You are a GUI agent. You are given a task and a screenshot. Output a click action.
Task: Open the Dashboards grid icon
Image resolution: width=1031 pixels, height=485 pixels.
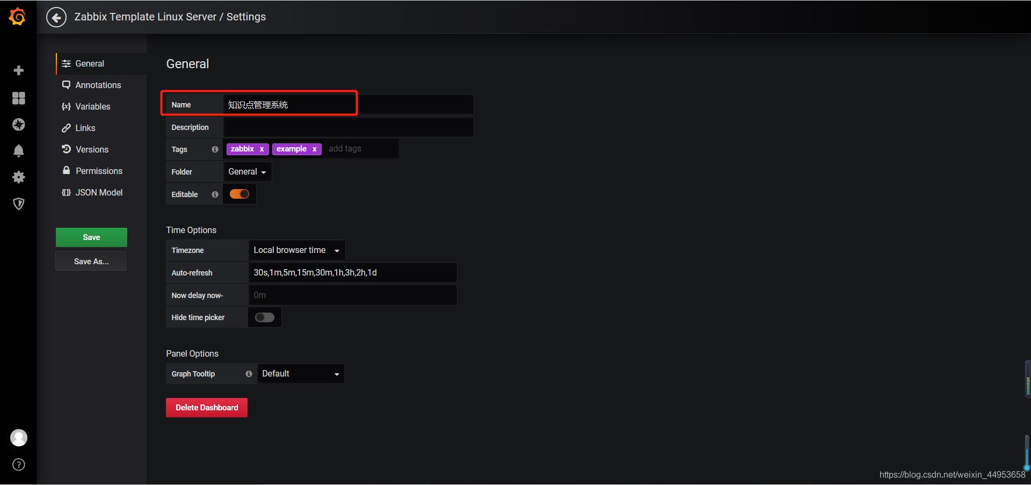point(19,98)
